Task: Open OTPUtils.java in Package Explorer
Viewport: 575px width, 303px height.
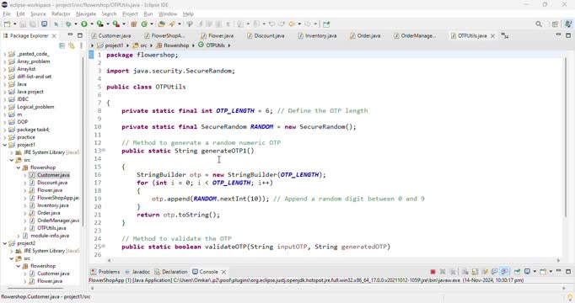Action: click(x=51, y=228)
